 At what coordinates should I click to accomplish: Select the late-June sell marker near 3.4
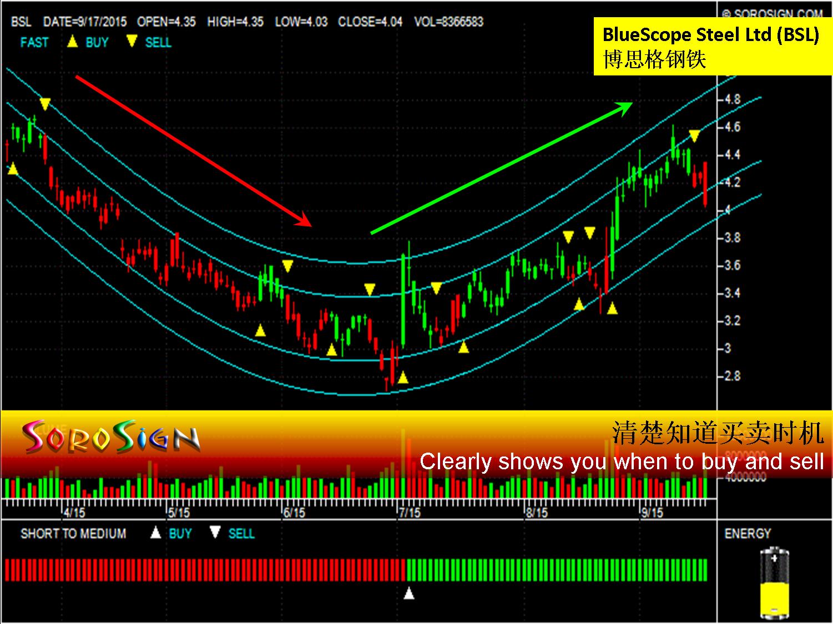click(370, 289)
